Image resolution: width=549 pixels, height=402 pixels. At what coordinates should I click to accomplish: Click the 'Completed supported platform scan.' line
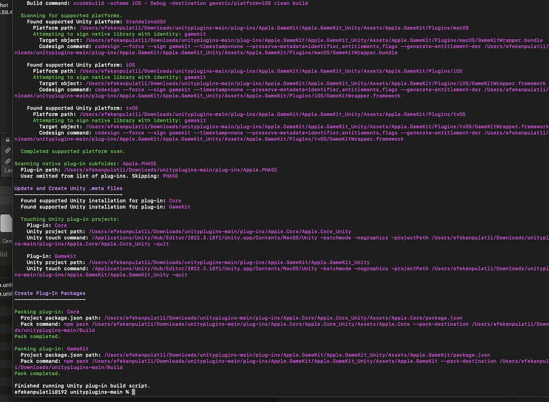[x=73, y=151]
